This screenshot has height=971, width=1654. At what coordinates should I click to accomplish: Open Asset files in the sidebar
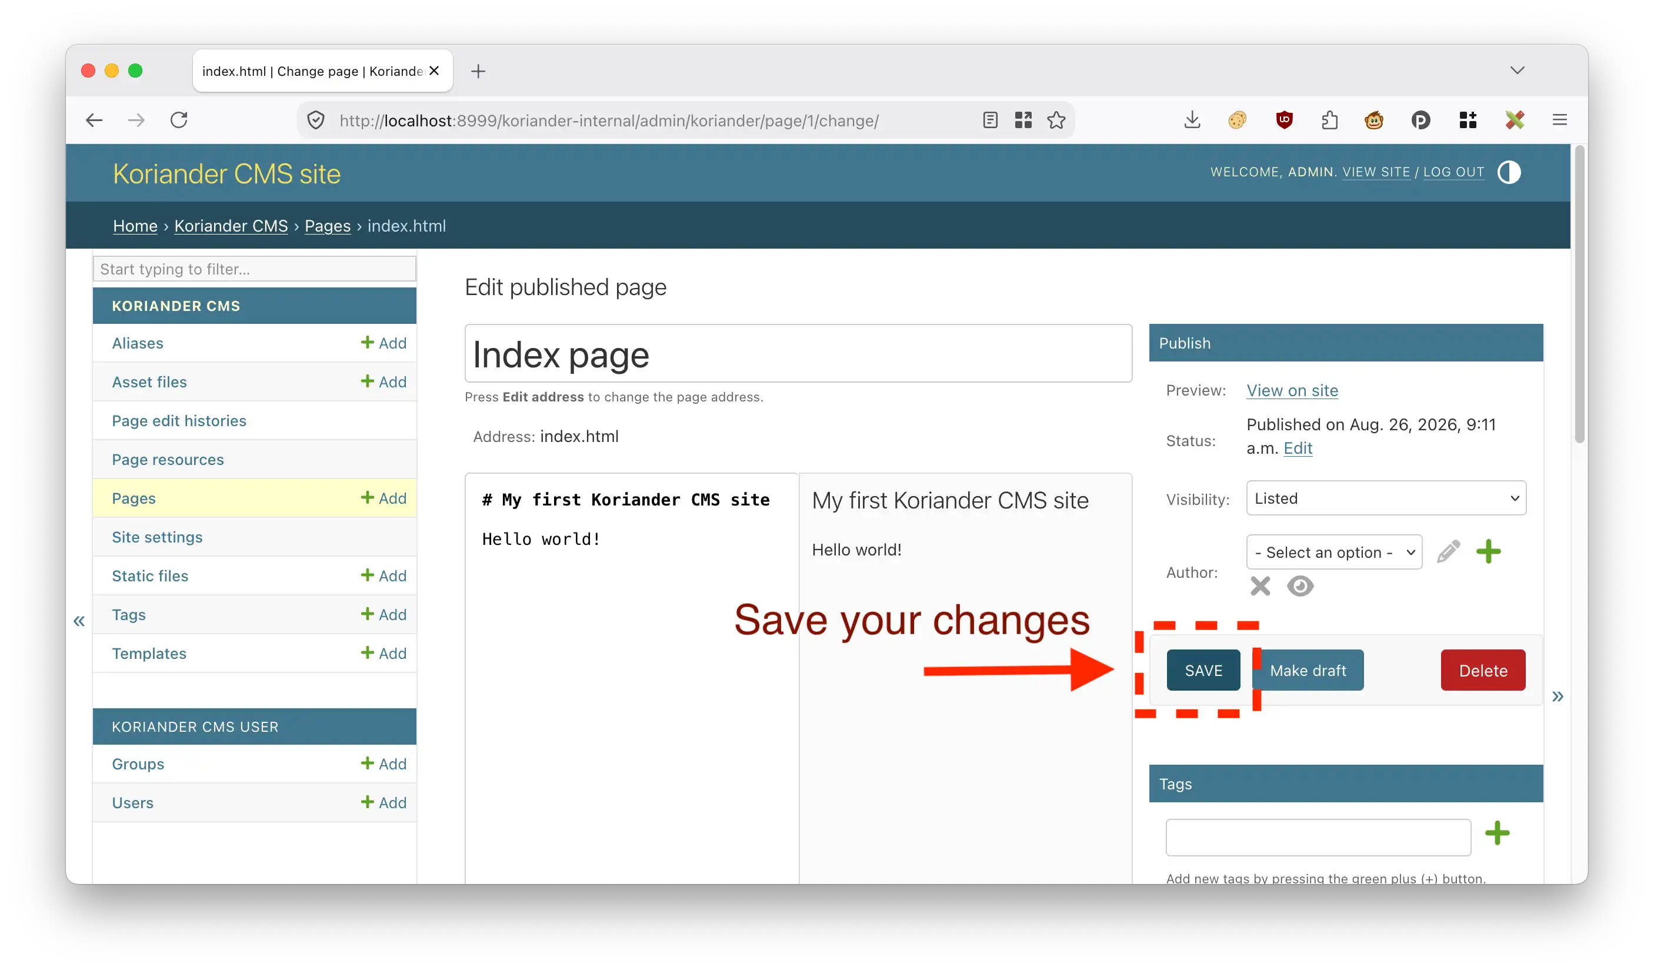(x=149, y=382)
